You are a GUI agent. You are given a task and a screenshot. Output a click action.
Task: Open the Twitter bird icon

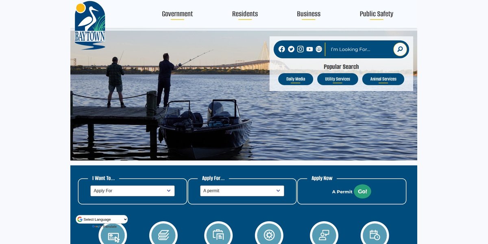coord(291,49)
